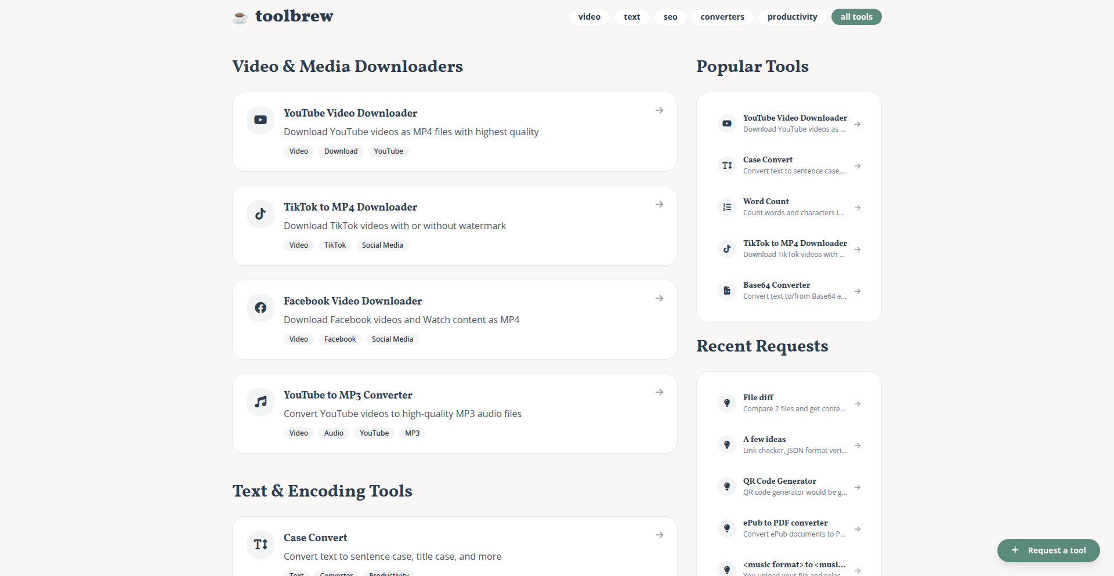Click Facebook tag on Facebook Video Downloader card
The image size is (1114, 576).
click(340, 339)
